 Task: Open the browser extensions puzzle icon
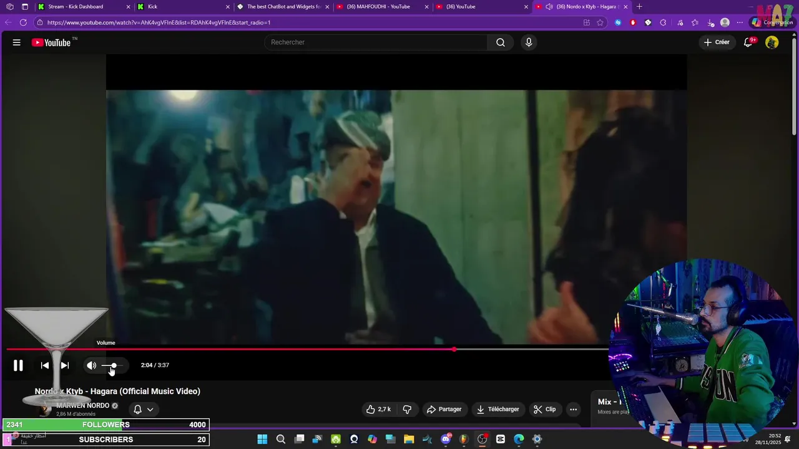[663, 22]
